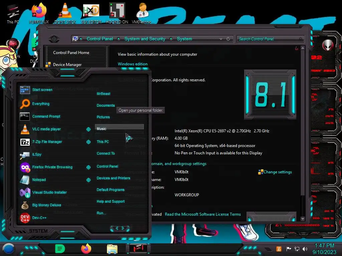Open Firefox Private Browsing icon
Image resolution: width=342 pixels, height=256 pixels.
pos(25,167)
